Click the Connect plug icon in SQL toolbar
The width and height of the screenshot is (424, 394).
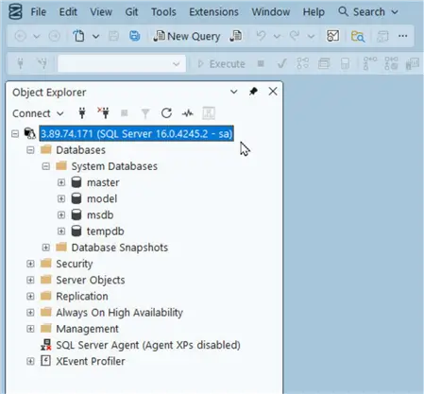coord(21,64)
